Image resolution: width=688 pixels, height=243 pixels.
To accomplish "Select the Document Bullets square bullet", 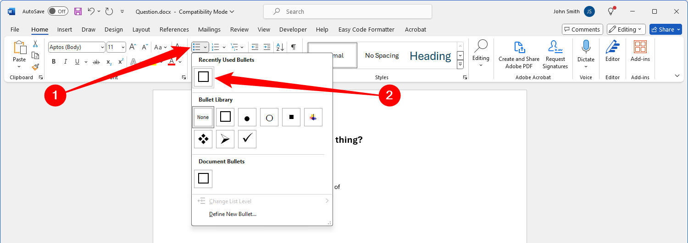I will click(x=203, y=179).
